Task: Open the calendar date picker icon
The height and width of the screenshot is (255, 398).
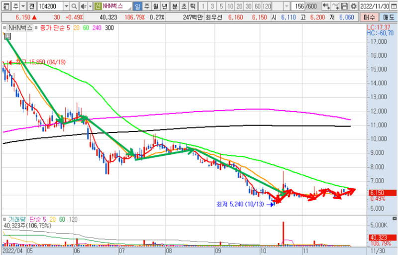Action: 394,6
